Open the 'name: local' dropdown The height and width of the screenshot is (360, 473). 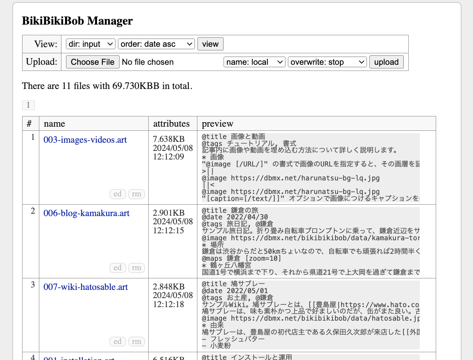pyautogui.click(x=254, y=62)
